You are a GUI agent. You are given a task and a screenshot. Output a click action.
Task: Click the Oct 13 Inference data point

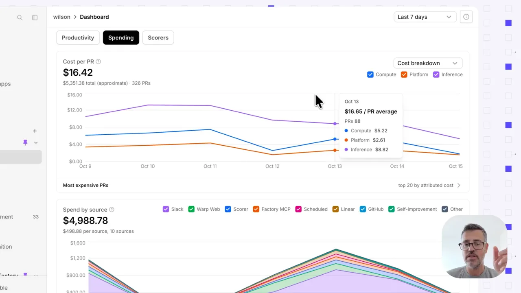(335, 124)
